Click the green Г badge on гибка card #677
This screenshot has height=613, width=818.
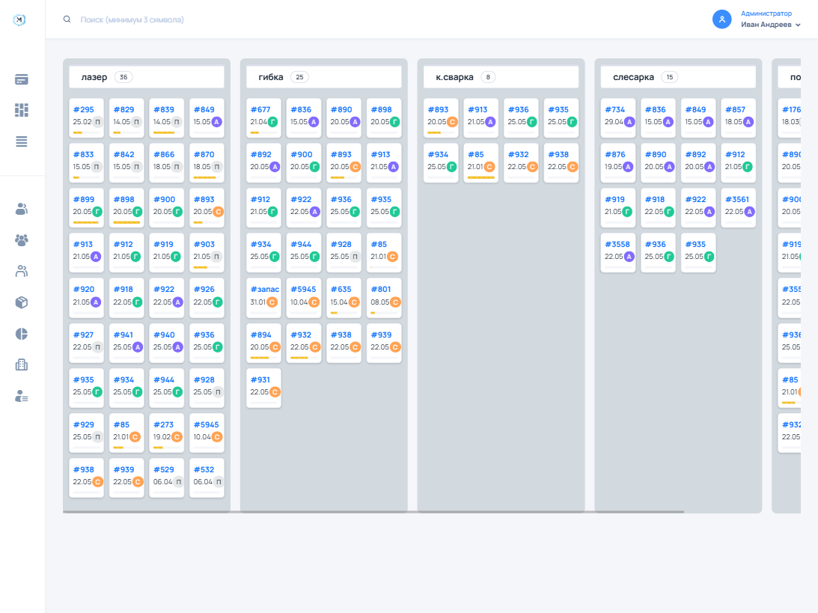tap(272, 122)
